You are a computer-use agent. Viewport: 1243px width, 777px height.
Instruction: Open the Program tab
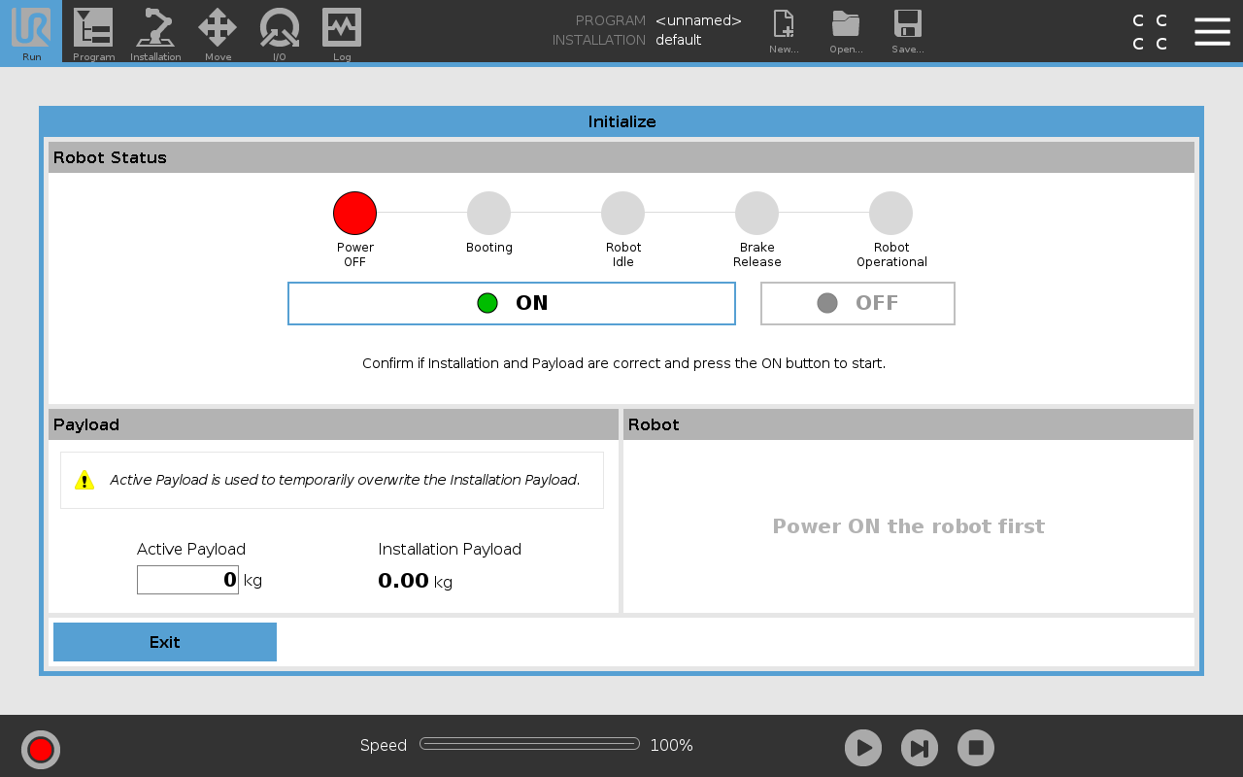click(93, 31)
